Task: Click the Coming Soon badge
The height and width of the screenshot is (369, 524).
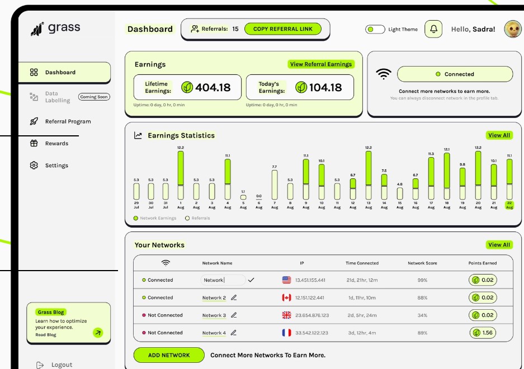Action: point(94,97)
